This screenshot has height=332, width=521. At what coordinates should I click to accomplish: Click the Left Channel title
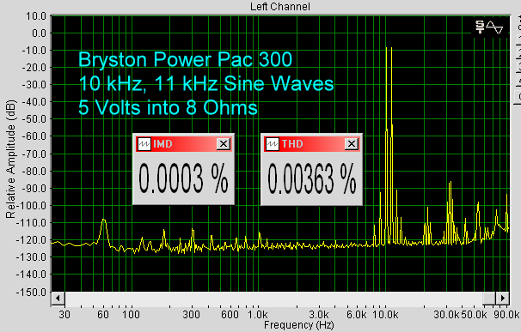click(280, 7)
